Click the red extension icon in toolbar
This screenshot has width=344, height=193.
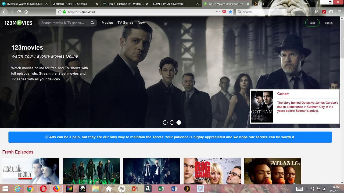click(324, 12)
